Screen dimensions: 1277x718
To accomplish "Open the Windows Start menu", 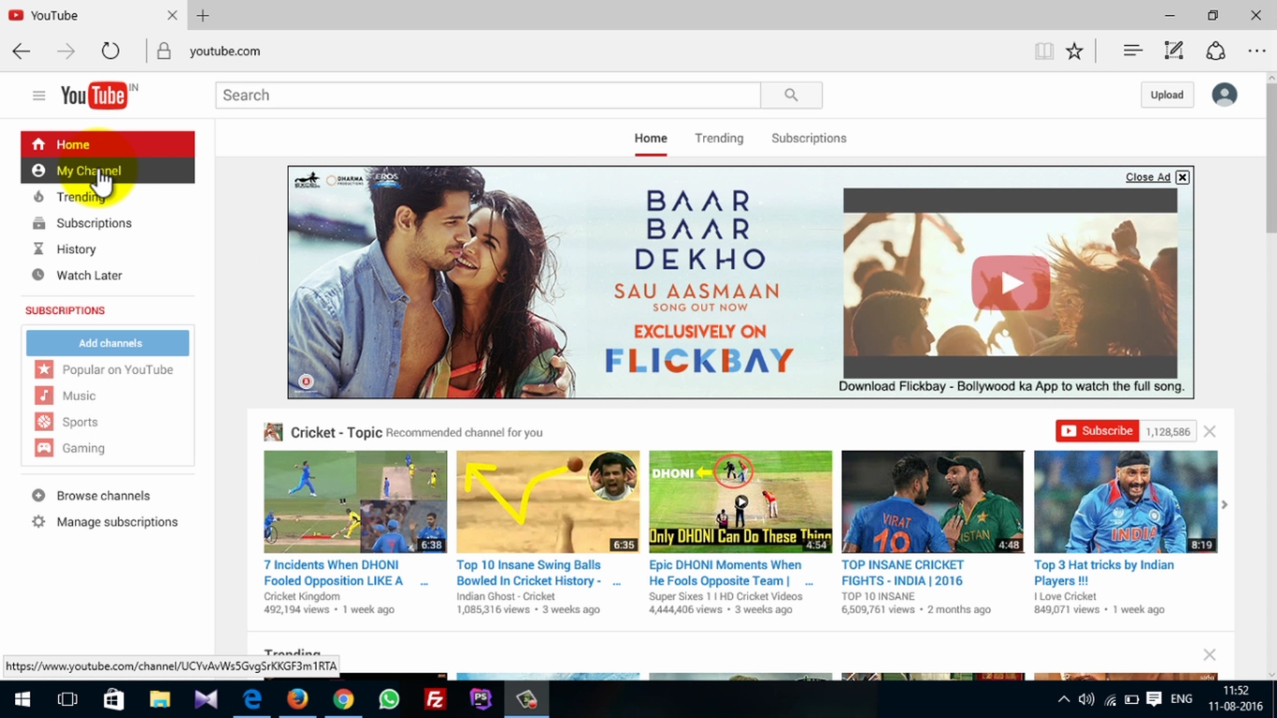I will coord(22,699).
